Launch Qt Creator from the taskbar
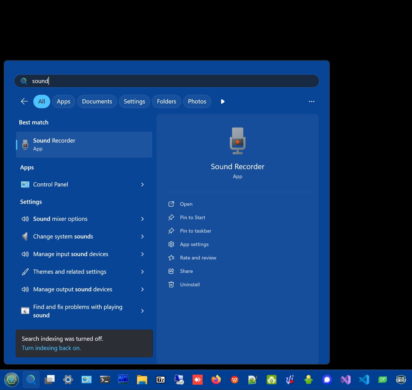The image size is (412, 390). pyautogui.click(x=383, y=380)
